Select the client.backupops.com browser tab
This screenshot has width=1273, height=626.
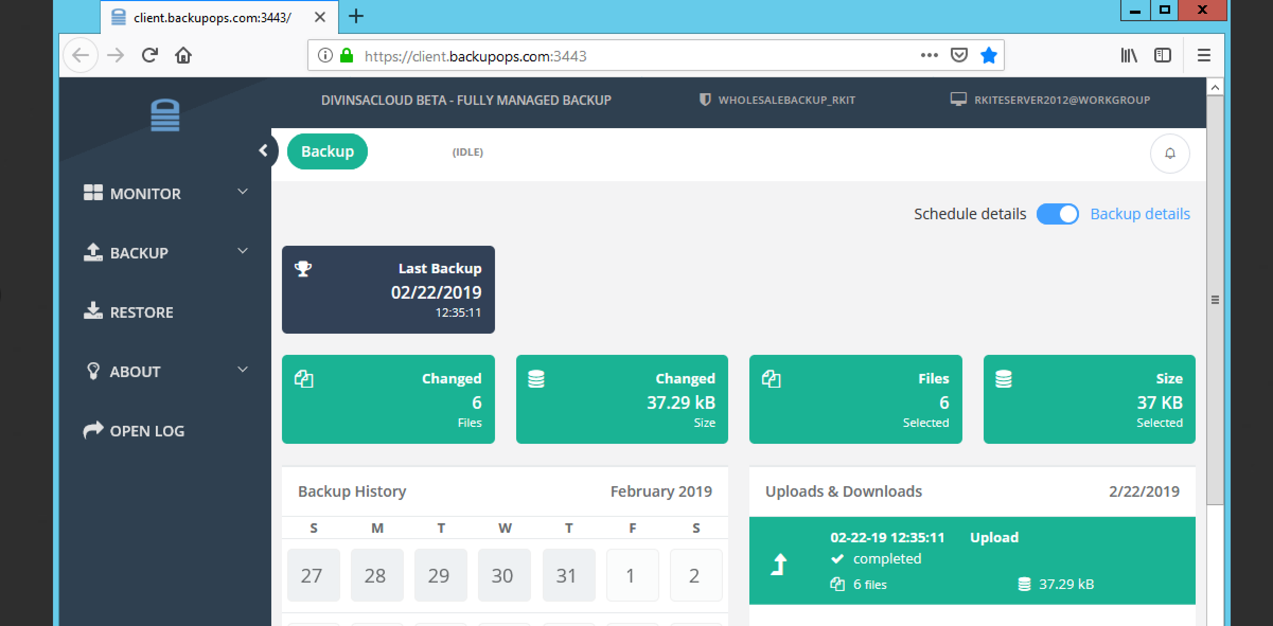click(x=219, y=17)
